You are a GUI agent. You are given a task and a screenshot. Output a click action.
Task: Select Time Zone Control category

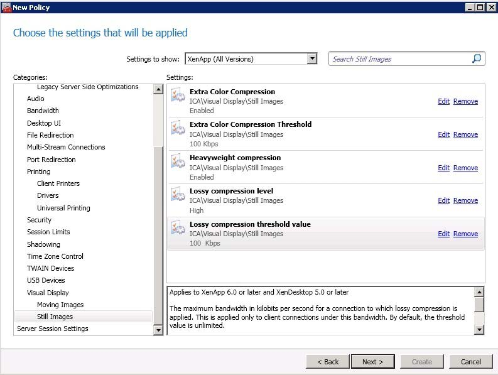point(55,256)
